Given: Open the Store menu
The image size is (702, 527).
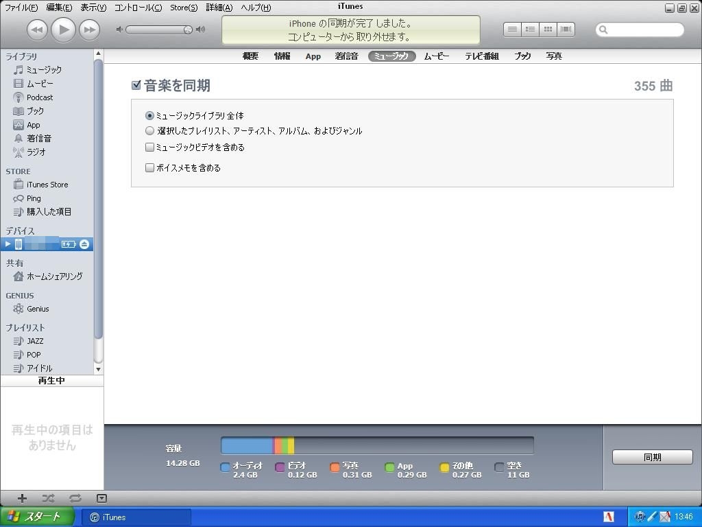Looking at the screenshot, I should (x=184, y=8).
